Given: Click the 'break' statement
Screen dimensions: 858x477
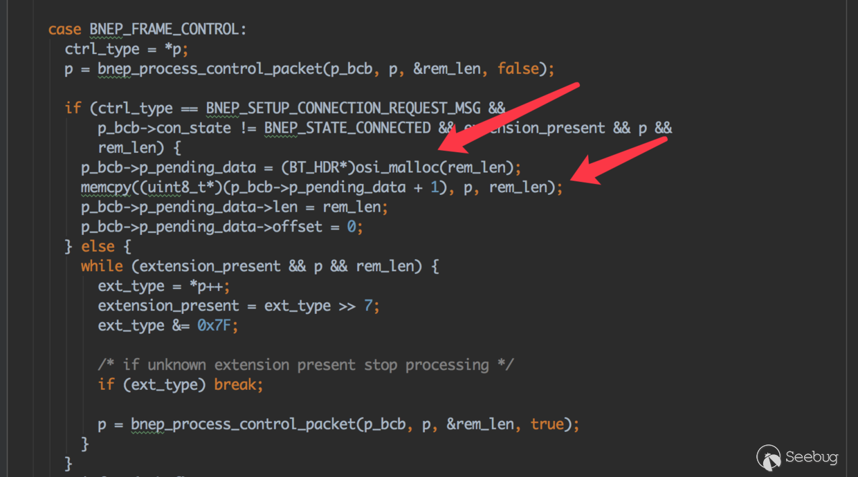Looking at the screenshot, I should (x=239, y=384).
